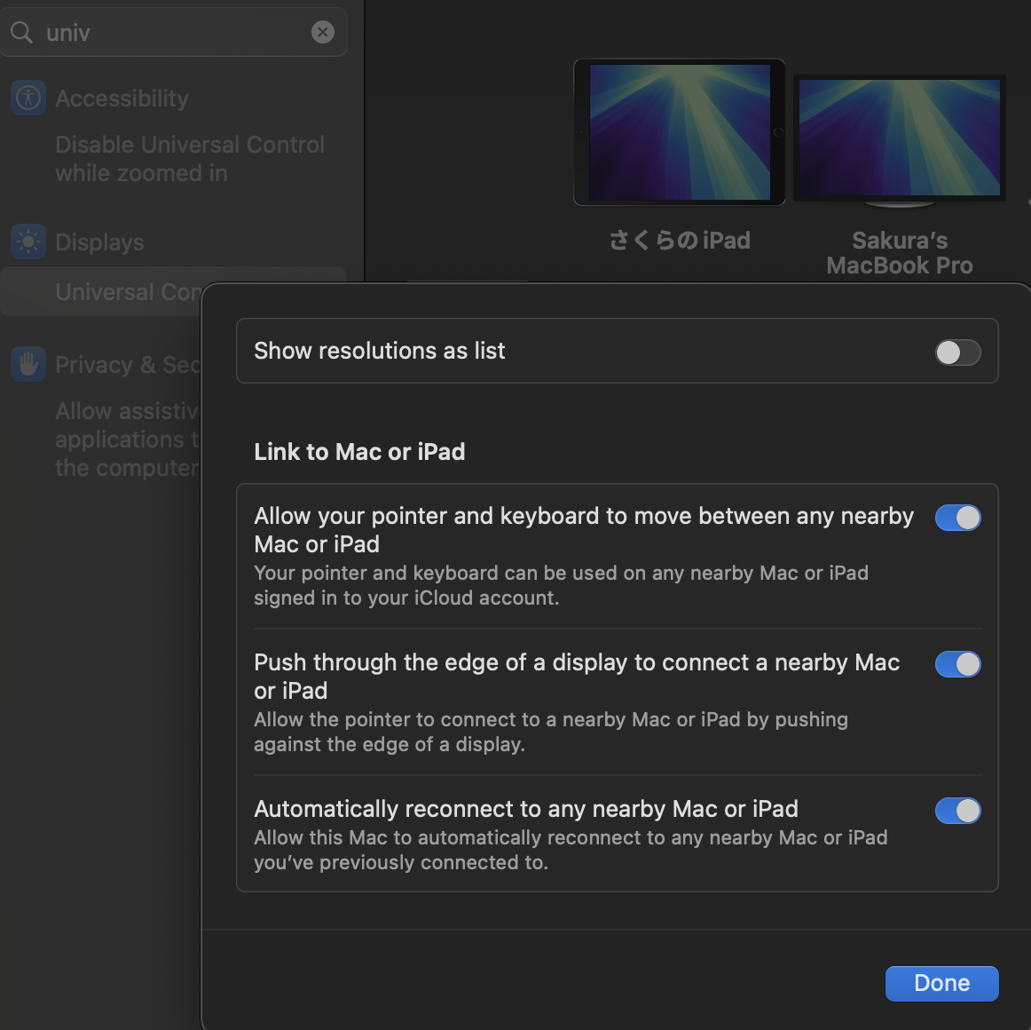1031x1030 pixels.
Task: Click the Accessibility icon in sidebar
Action: coord(28,98)
